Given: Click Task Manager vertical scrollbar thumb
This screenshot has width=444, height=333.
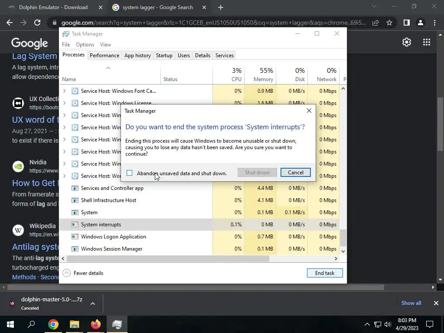Looking at the screenshot, I should [343, 238].
